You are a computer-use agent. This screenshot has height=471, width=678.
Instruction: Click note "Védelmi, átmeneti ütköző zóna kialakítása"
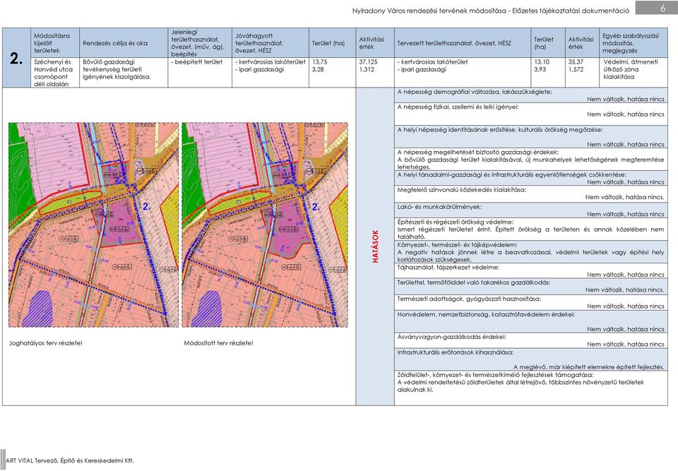click(631, 70)
